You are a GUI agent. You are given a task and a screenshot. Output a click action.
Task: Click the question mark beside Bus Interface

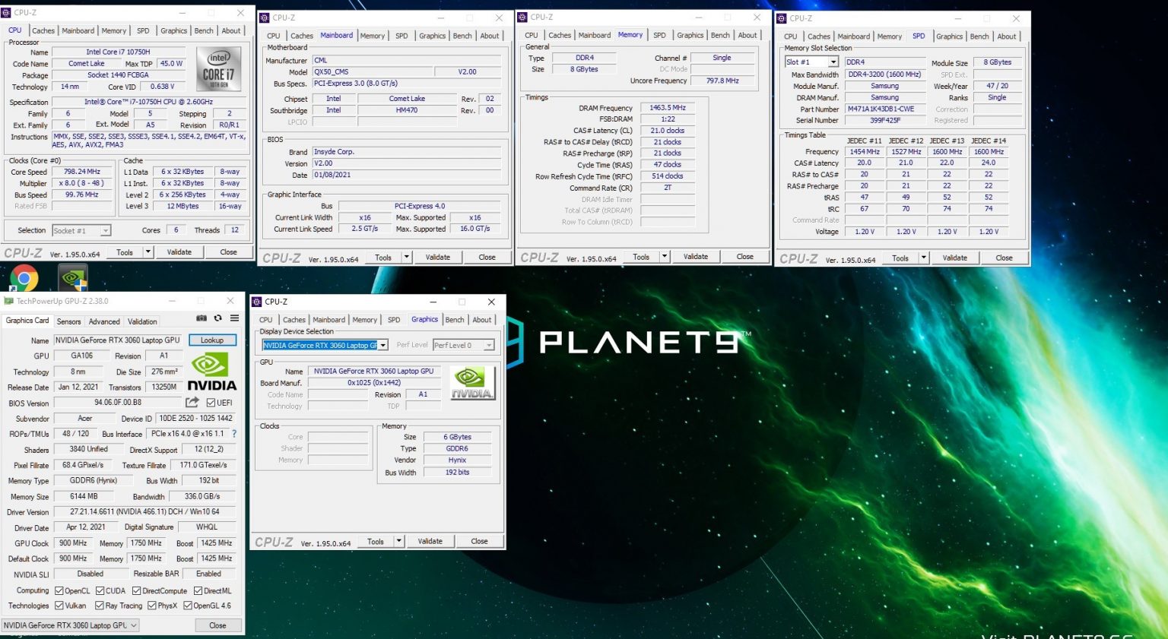tap(233, 434)
